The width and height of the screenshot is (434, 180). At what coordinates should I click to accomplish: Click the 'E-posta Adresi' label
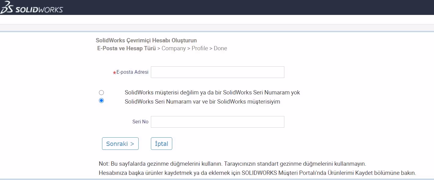(x=132, y=72)
